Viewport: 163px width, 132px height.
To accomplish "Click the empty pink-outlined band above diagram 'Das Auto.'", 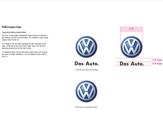I will (x=133, y=60).
